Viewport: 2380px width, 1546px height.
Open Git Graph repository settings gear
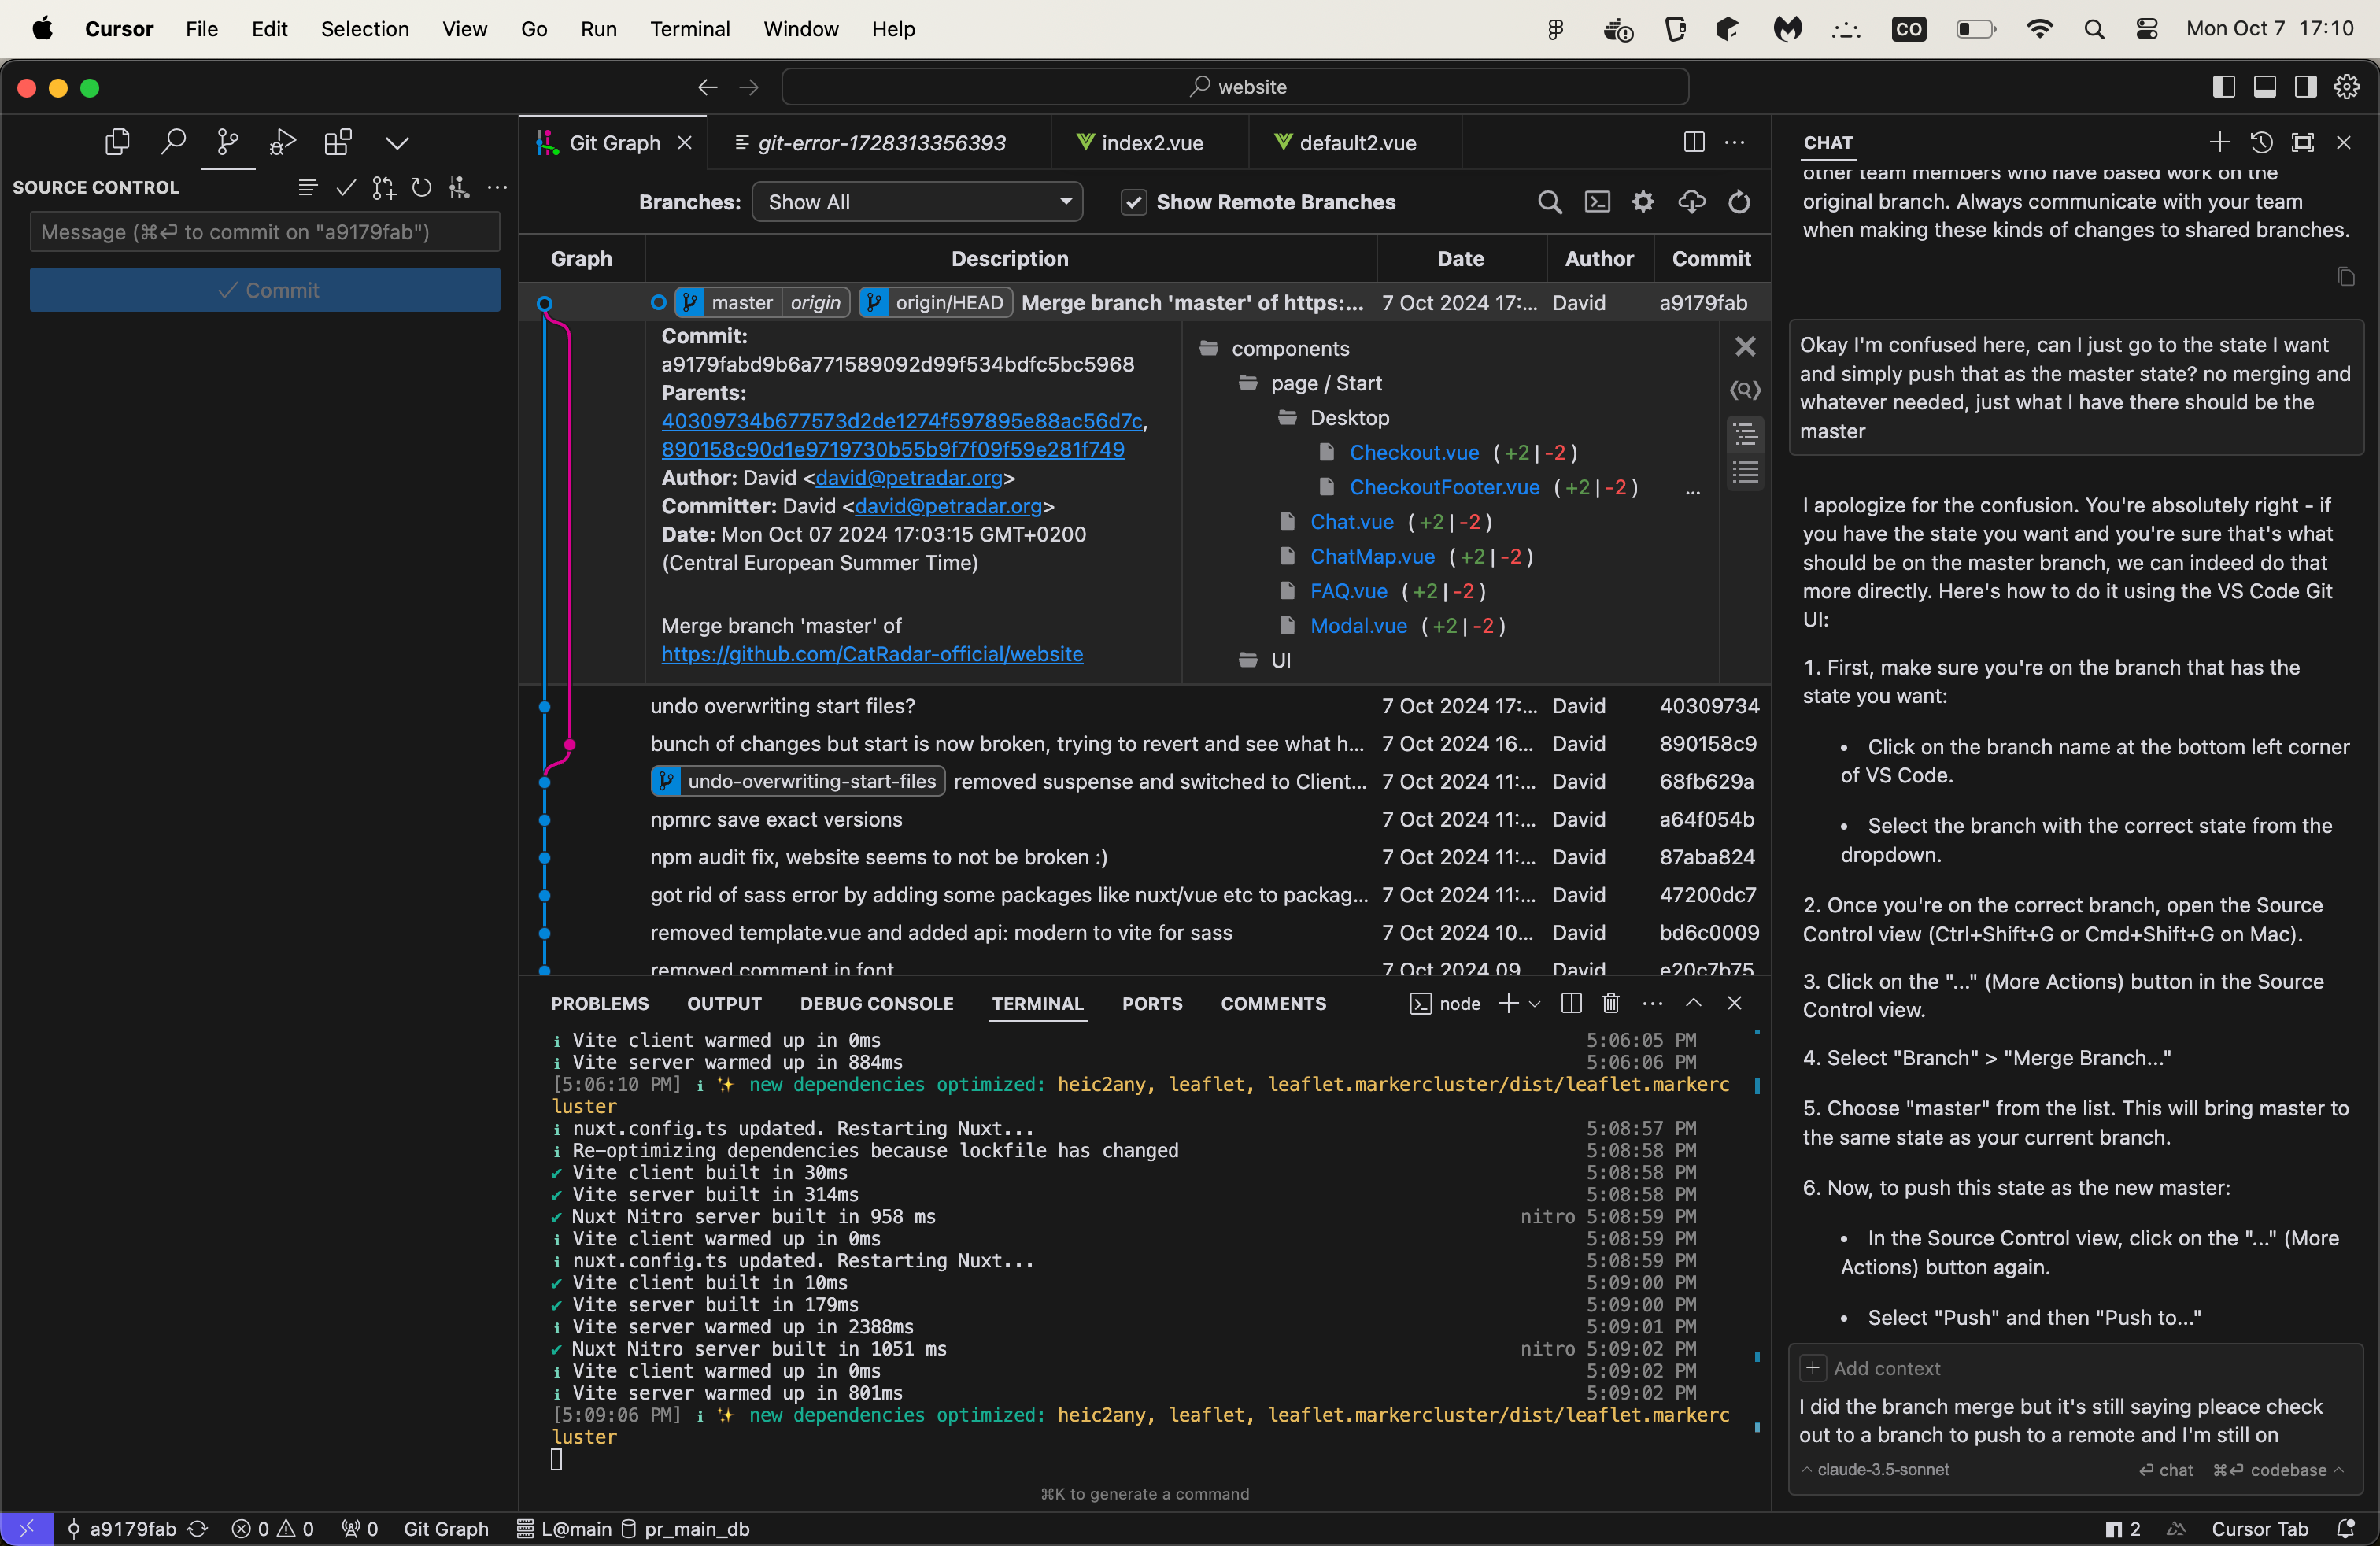(x=1643, y=202)
